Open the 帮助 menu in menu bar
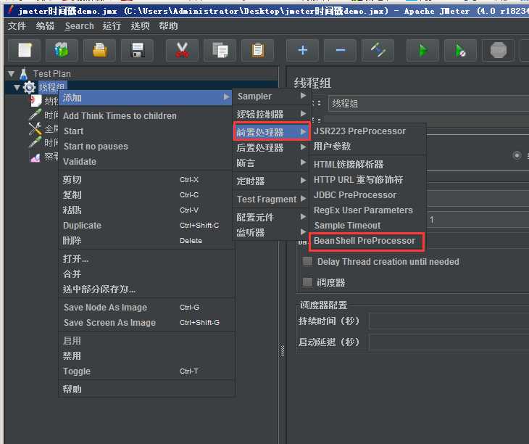The image size is (529, 444). (x=168, y=25)
